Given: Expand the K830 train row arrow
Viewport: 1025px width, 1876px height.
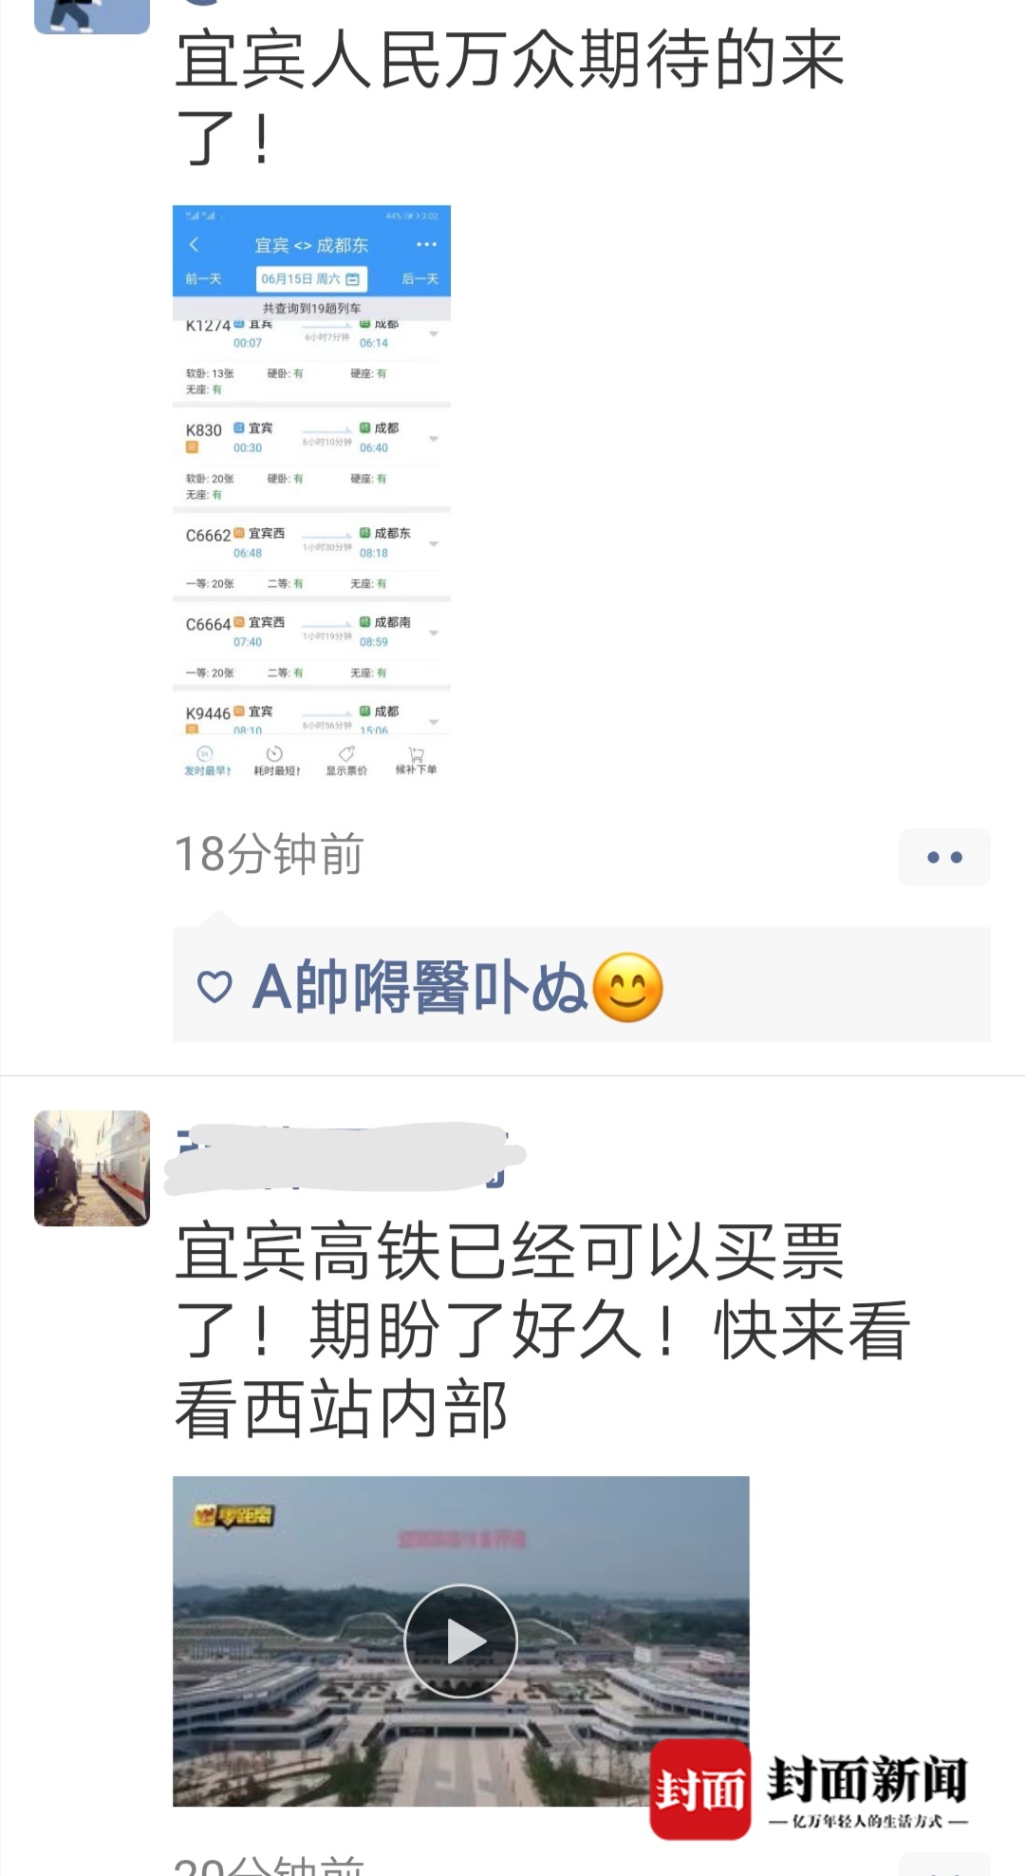Looking at the screenshot, I should tap(434, 439).
